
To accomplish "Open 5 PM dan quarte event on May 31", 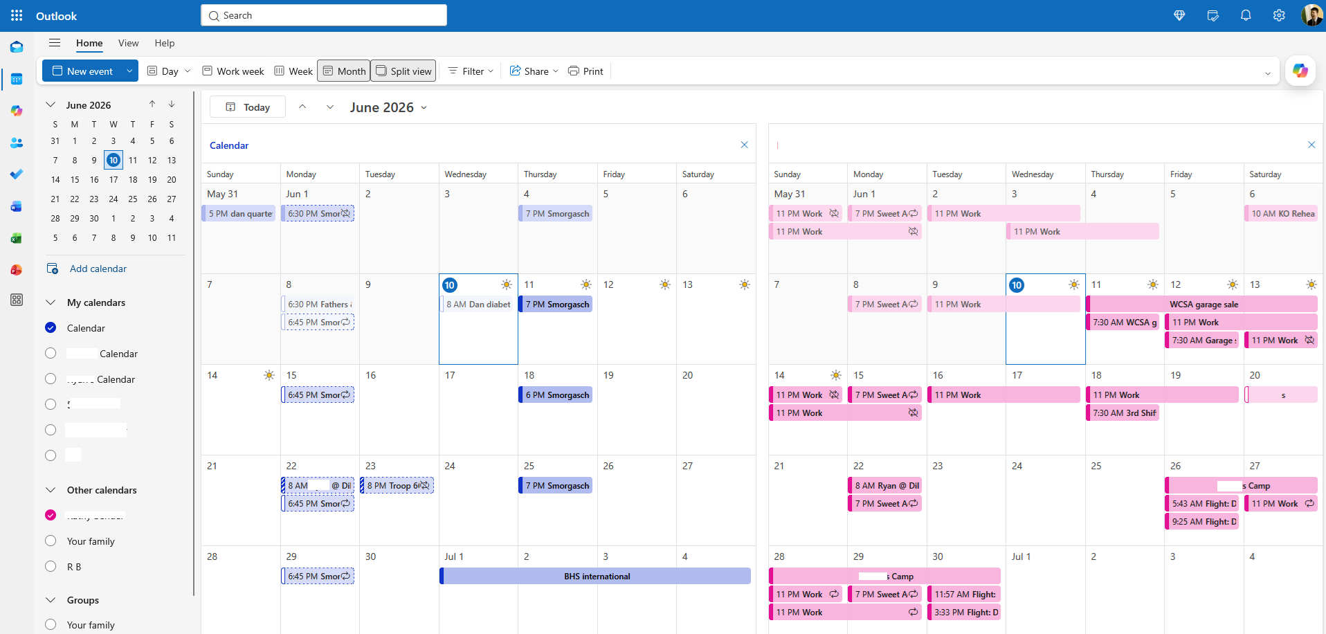I will [x=239, y=213].
